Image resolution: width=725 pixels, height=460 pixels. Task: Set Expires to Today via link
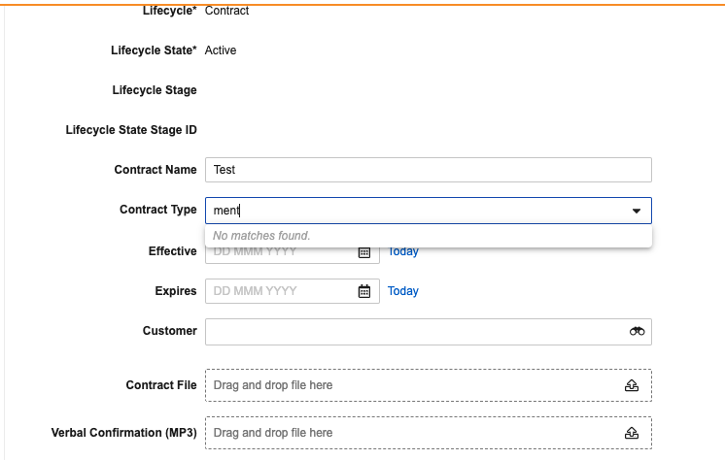[x=402, y=291]
